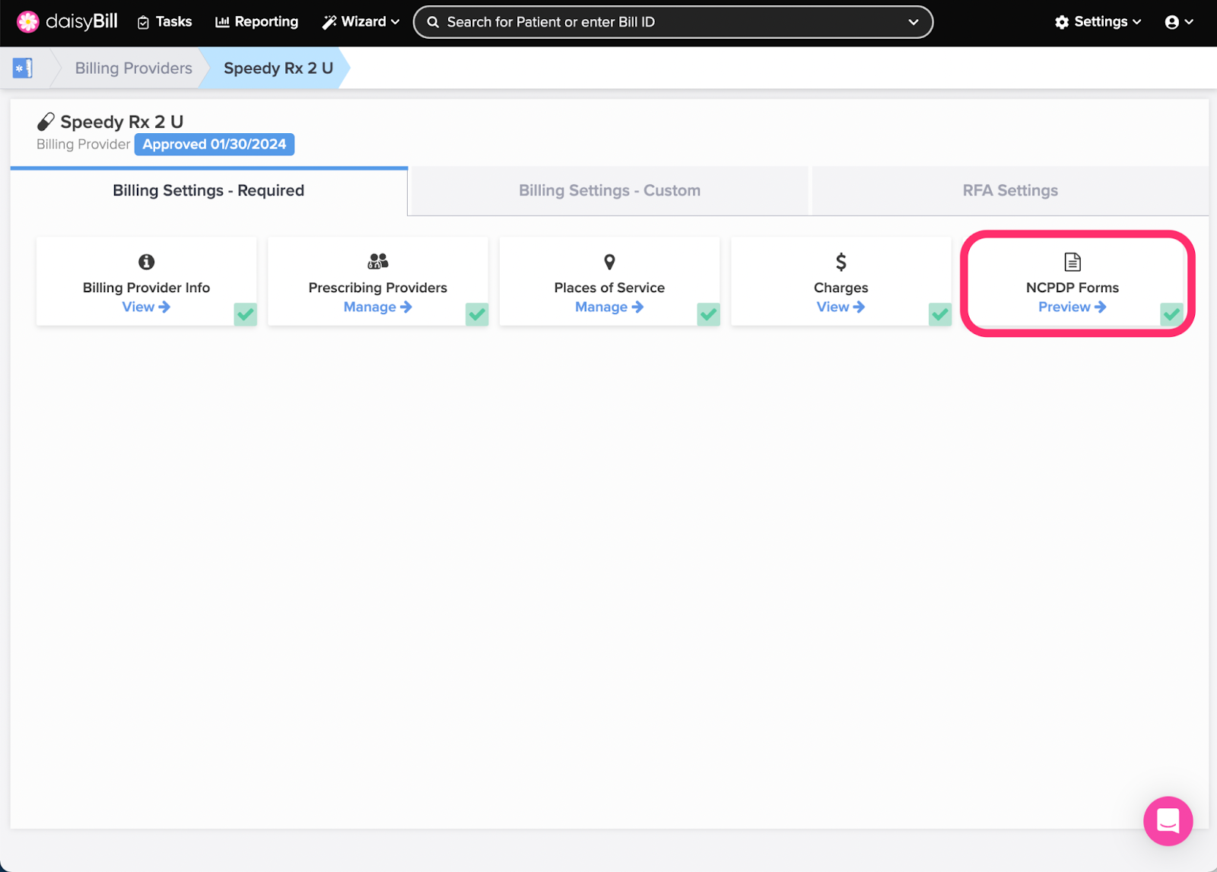Screen dimensions: 1217x872
Task: Click the daisyBill flower logo
Action: (x=27, y=21)
